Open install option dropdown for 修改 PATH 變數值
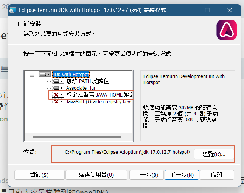 [58, 81]
